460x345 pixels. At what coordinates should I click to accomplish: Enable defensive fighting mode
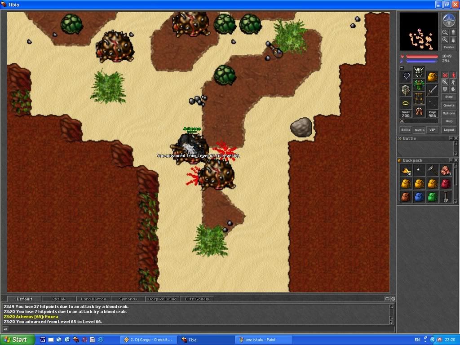click(x=445, y=89)
